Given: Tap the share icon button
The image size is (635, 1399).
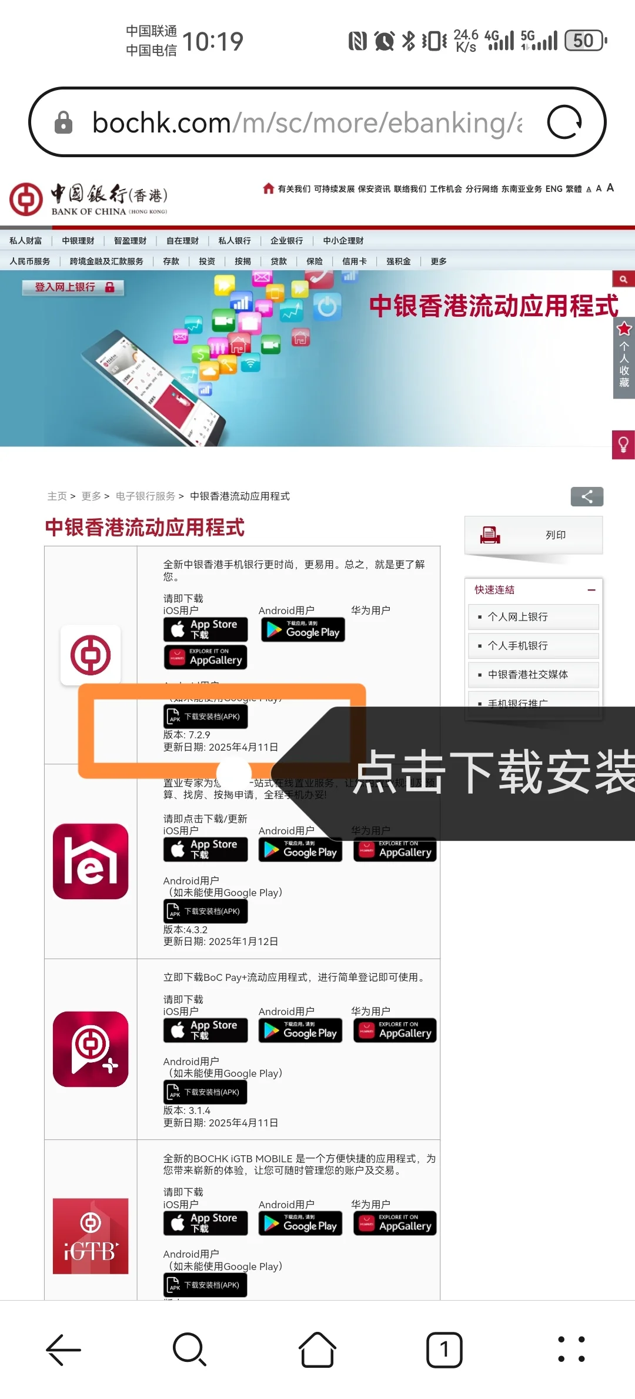Looking at the screenshot, I should coord(587,496).
